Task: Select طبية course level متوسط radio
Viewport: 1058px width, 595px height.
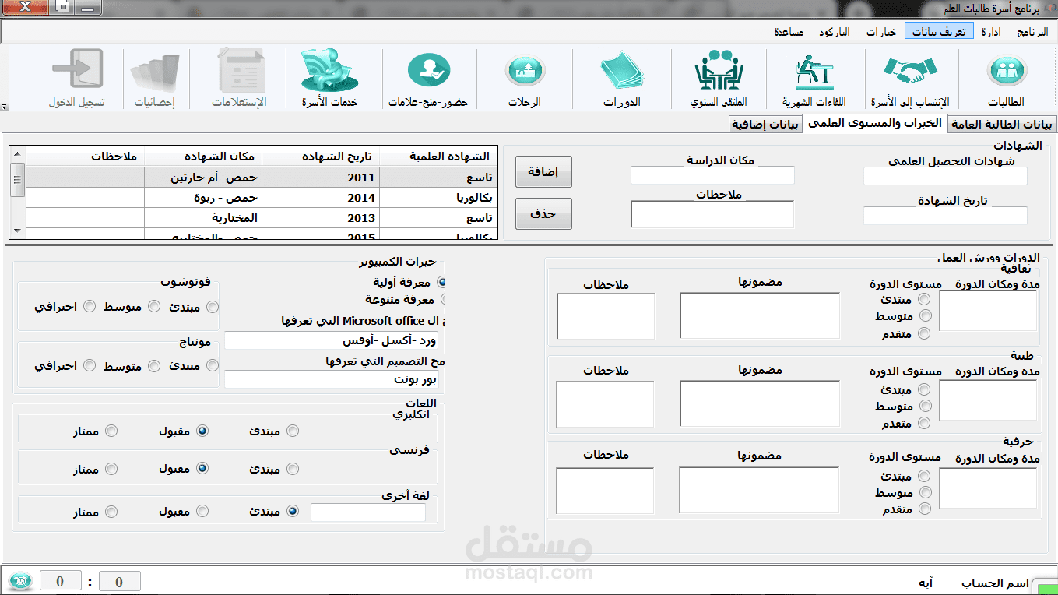Action: (925, 406)
